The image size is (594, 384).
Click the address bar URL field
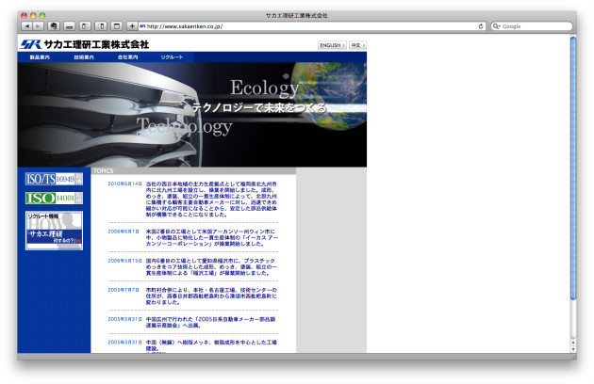(x=311, y=26)
